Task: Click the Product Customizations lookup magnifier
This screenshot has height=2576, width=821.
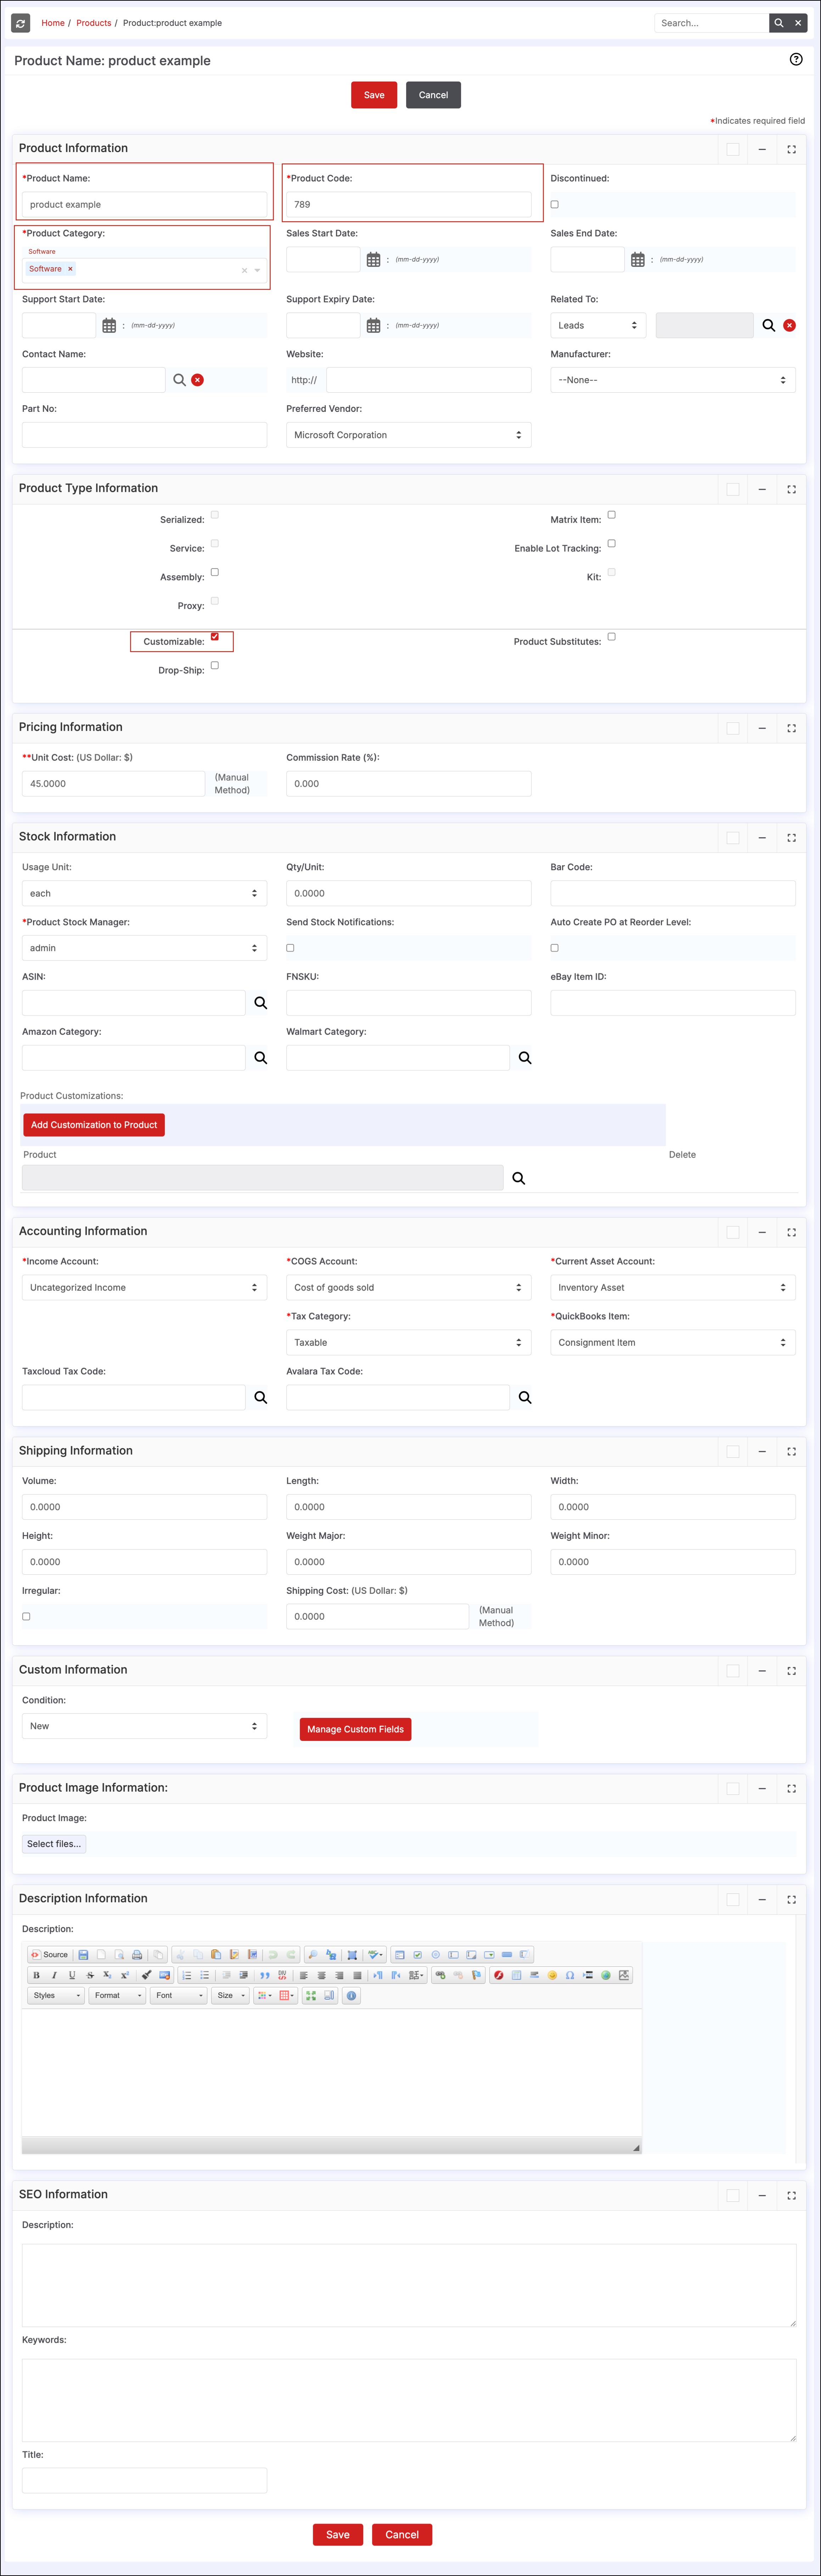Action: coord(519,1178)
